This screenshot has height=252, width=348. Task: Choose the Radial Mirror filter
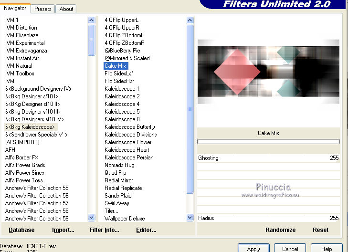pos(119,180)
